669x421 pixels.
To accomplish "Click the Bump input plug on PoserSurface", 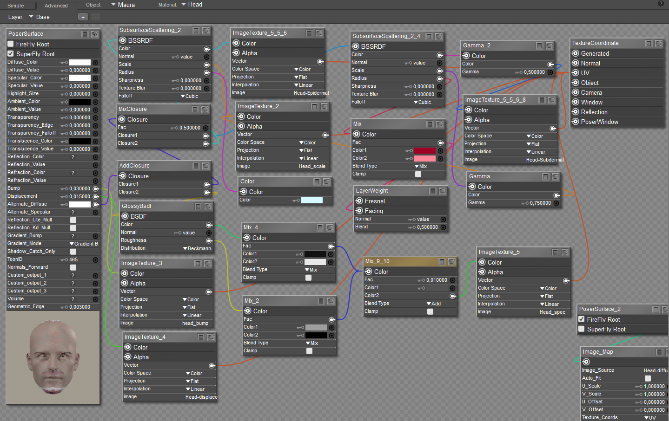I will pyautogui.click(x=95, y=188).
